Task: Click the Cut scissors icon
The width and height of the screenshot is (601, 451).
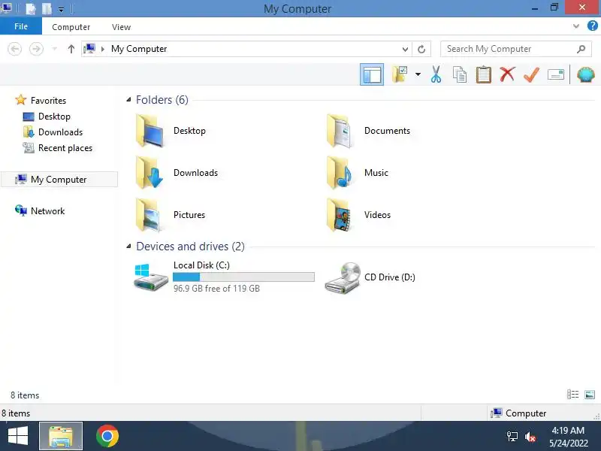Action: point(436,74)
